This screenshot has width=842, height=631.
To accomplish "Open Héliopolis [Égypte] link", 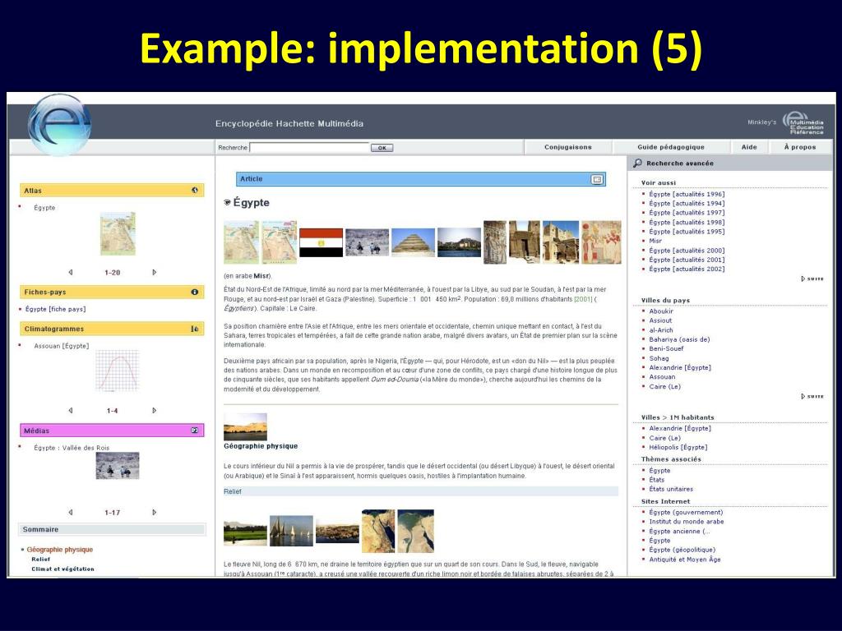I will 678,447.
